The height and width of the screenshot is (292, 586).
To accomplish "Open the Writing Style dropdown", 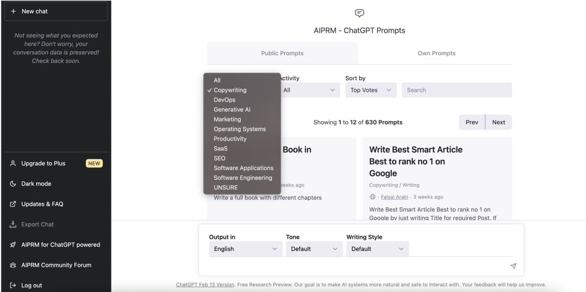I will tap(377, 249).
